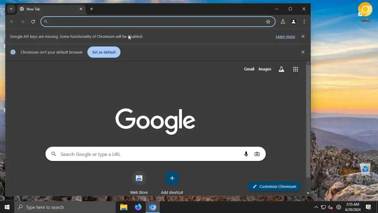378x213 pixels.
Task: Close the New Tab tab
Action: (81, 9)
